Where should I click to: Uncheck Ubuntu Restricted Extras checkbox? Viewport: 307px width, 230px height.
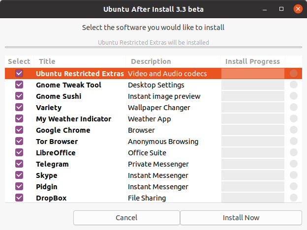tap(19, 74)
